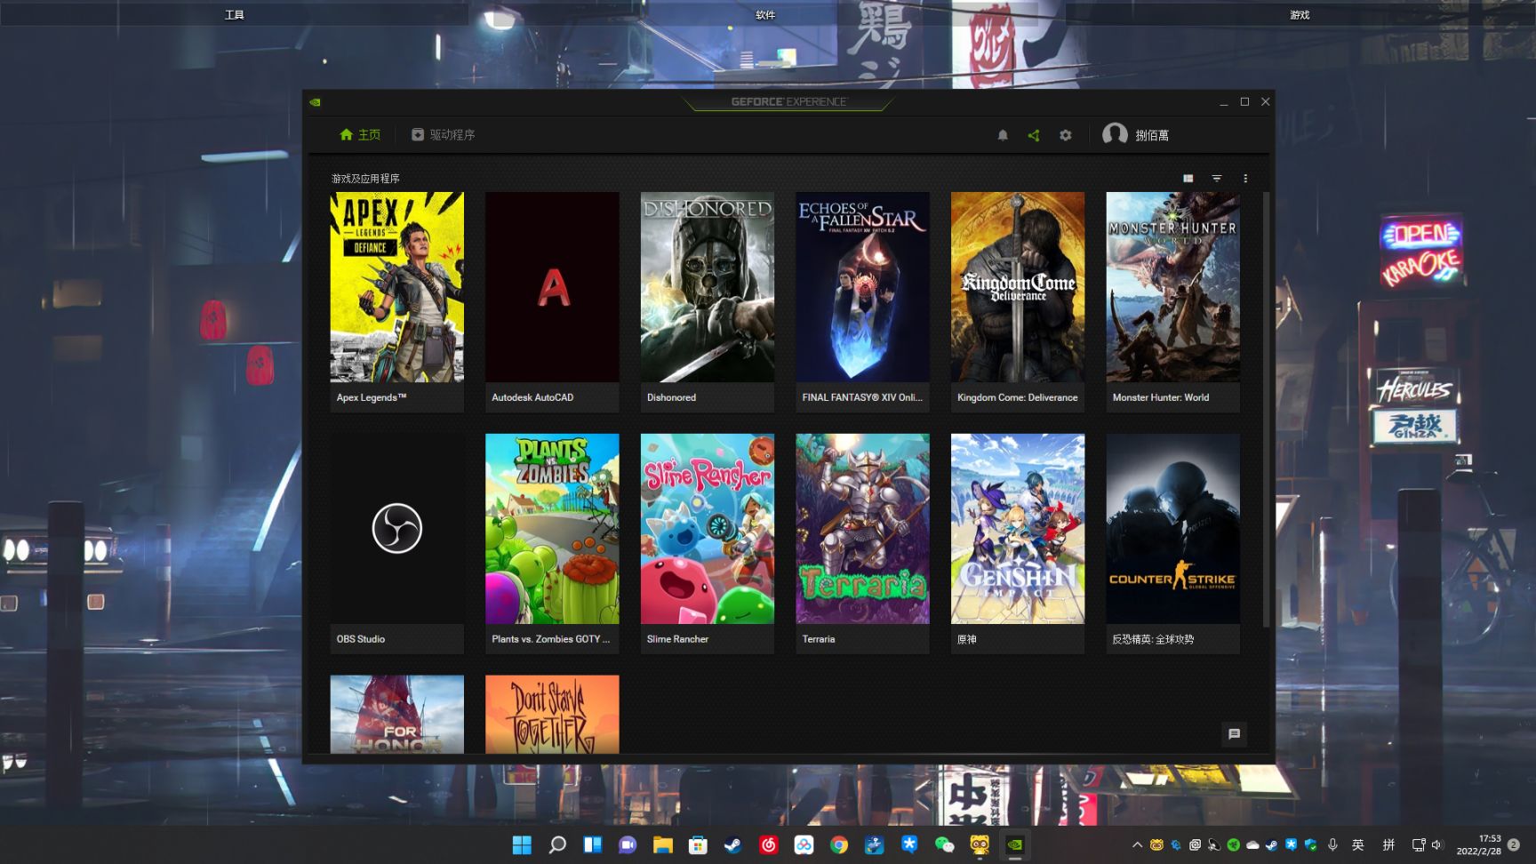
Task: Open the Chat taskbar icon
Action: pyautogui.click(x=628, y=844)
